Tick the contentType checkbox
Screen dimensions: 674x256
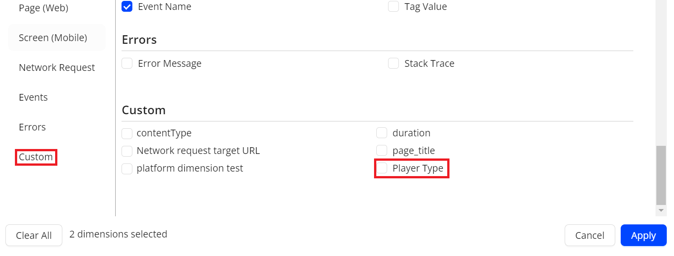(x=127, y=133)
